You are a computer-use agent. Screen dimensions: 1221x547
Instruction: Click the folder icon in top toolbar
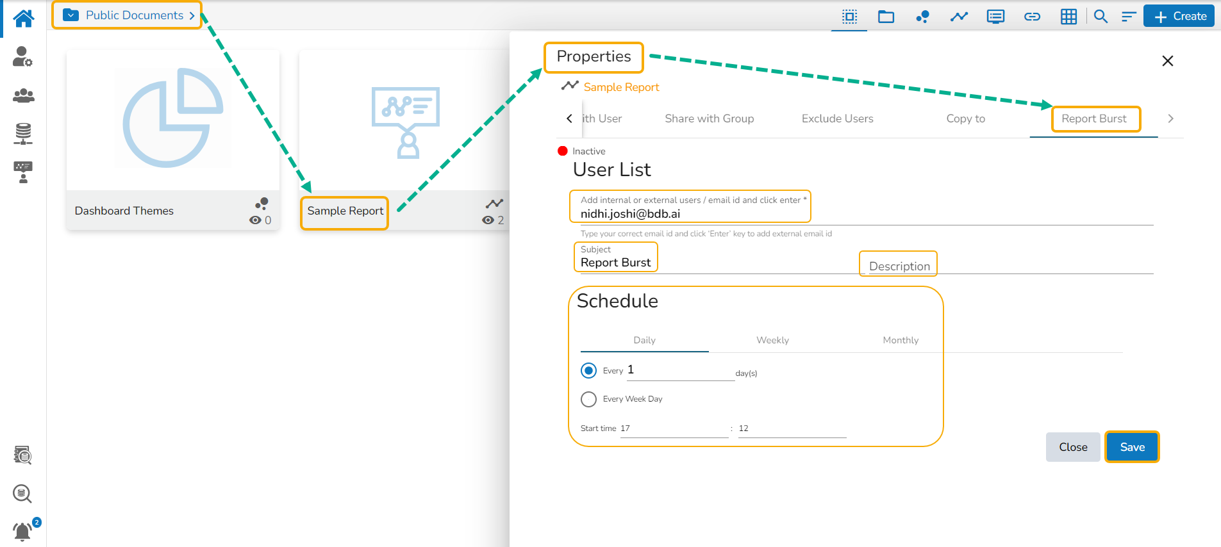[x=886, y=17]
